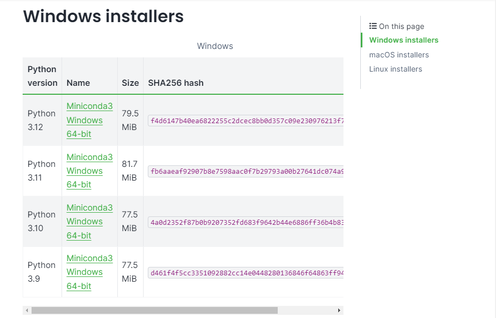Click the Python 3.12 version cell
This screenshot has height=318, width=496.
pyautogui.click(x=42, y=121)
